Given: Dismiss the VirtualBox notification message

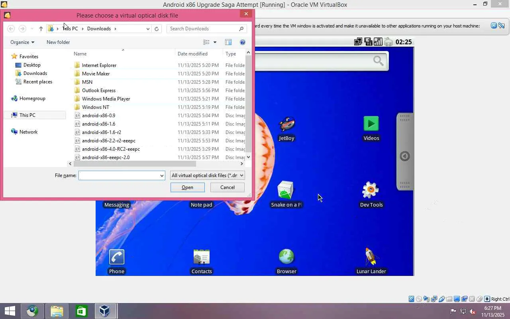Looking at the screenshot, I should [x=494, y=26].
